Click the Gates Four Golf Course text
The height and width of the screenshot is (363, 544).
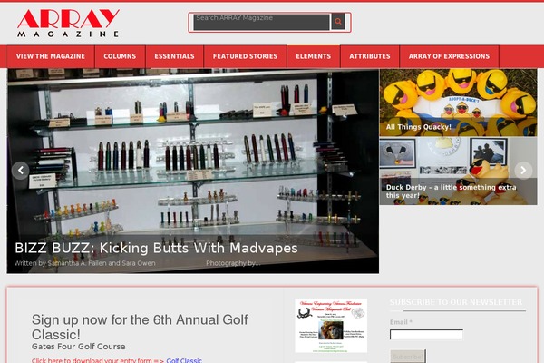tap(78, 347)
